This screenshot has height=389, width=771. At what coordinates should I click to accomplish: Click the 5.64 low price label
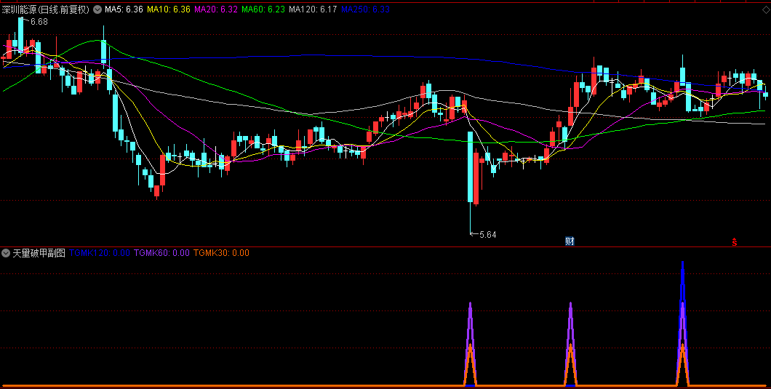pos(487,235)
